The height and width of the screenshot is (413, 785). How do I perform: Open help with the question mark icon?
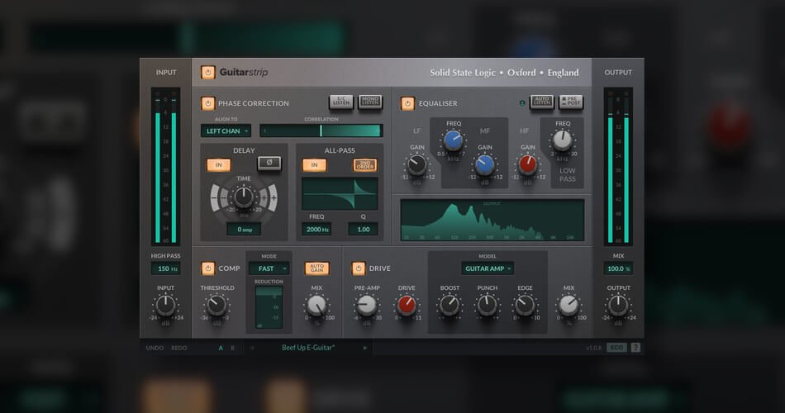pyautogui.click(x=635, y=348)
